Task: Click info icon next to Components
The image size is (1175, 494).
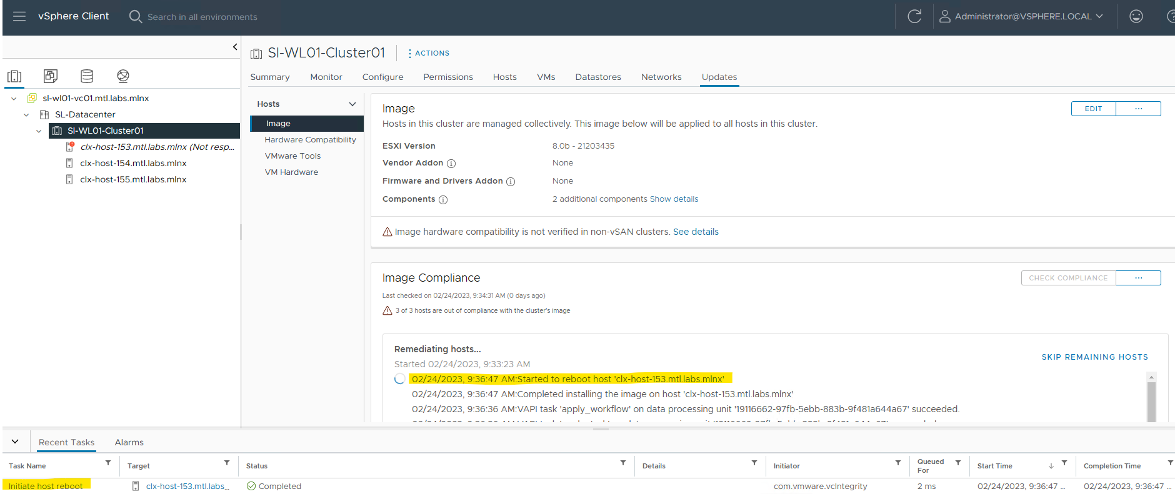Action: pyautogui.click(x=443, y=200)
